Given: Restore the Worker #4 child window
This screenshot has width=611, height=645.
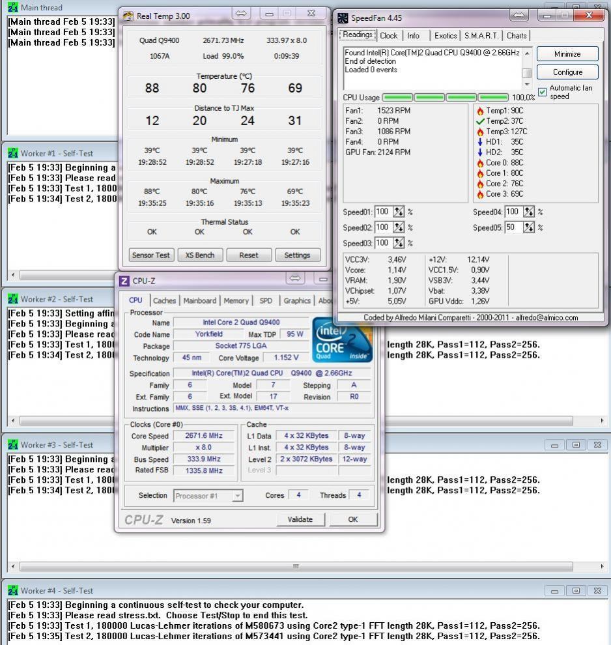Looking at the screenshot, I should pyautogui.click(x=576, y=591).
